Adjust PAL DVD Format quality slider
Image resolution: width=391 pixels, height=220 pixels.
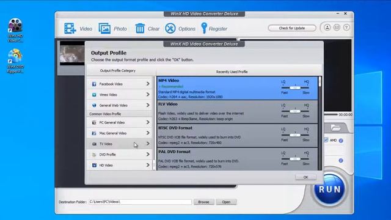[x=295, y=159]
